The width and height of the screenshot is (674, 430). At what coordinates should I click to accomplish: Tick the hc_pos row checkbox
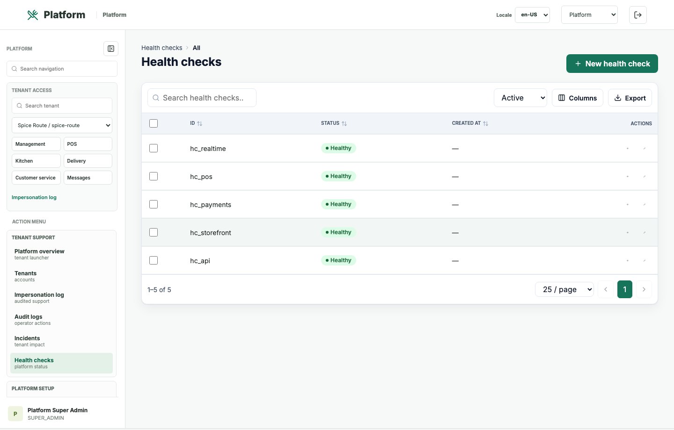154,176
